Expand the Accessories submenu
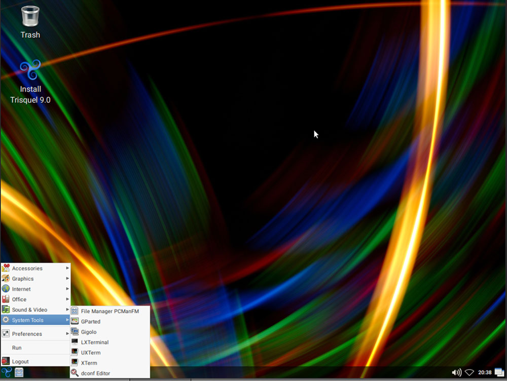Viewport: 507px width, 381px height. pos(27,269)
